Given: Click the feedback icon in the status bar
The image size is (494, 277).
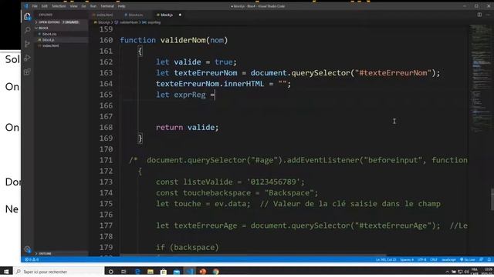Looking at the screenshot, I should 481,260.
